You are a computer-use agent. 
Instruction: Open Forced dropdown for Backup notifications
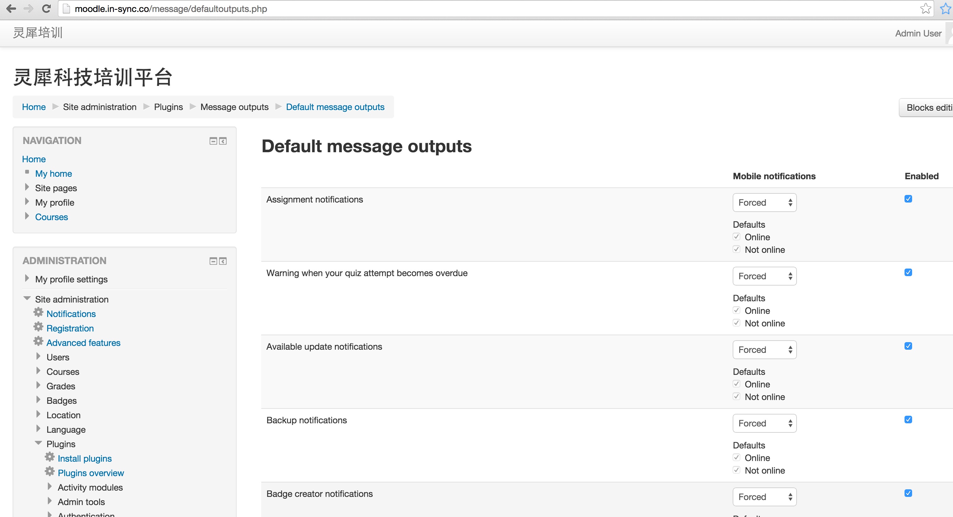(765, 423)
